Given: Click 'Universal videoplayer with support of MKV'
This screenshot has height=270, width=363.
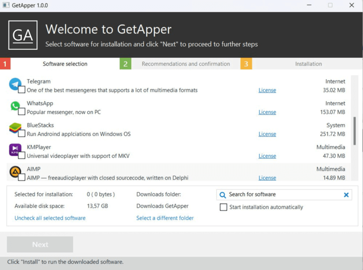Looking at the screenshot, I should [78, 156].
